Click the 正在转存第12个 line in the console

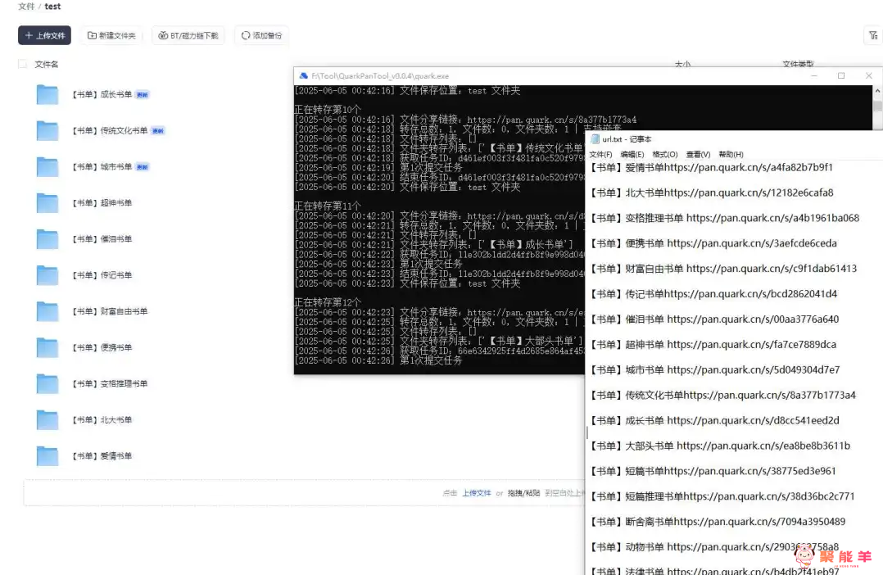point(328,302)
